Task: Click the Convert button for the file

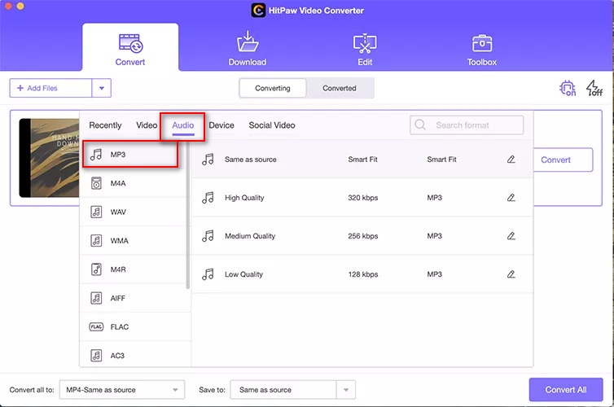Action: pyautogui.click(x=563, y=160)
